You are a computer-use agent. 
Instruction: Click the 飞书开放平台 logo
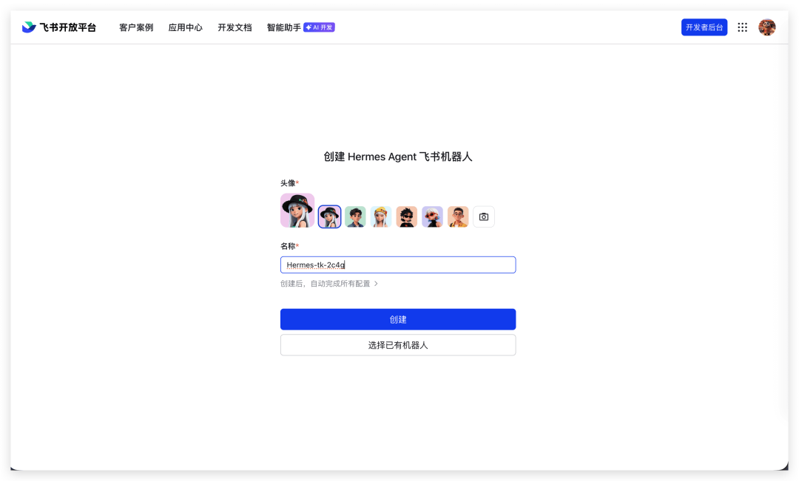[59, 27]
